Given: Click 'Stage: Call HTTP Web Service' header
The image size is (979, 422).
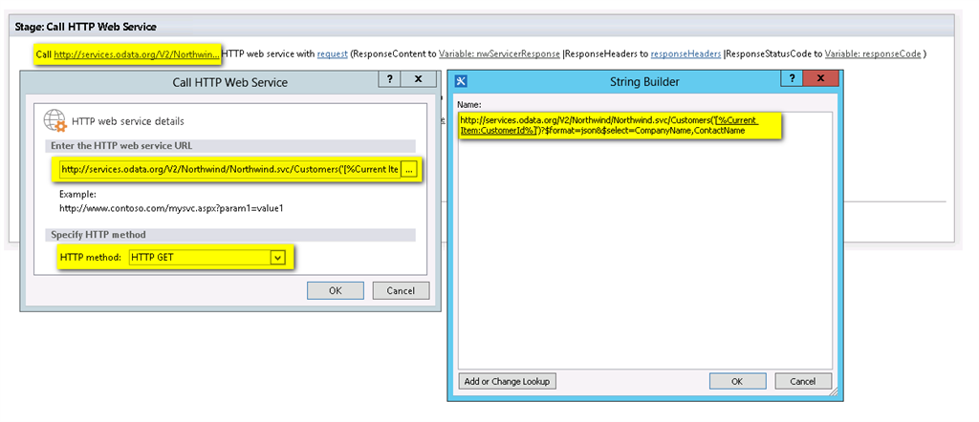Looking at the screenshot, I should pos(85,27).
